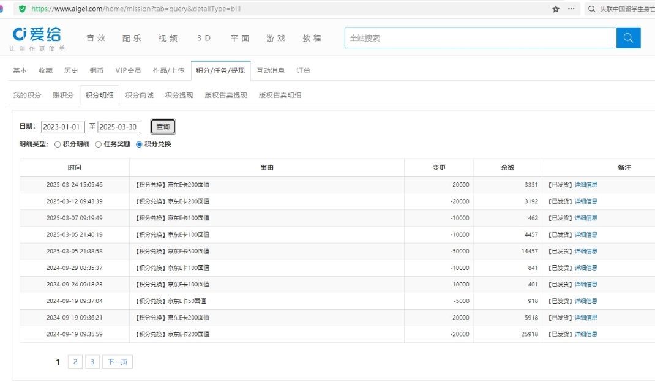Open 详细信息 for 2024-09-19 09:35:59 row

(x=586, y=334)
